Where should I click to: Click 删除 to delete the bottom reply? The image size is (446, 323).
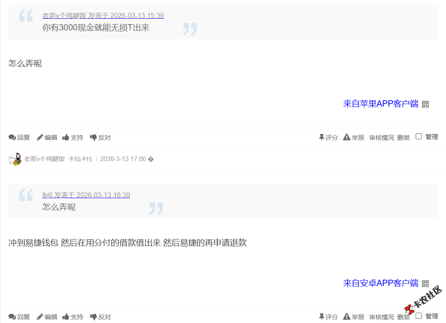pos(403,316)
